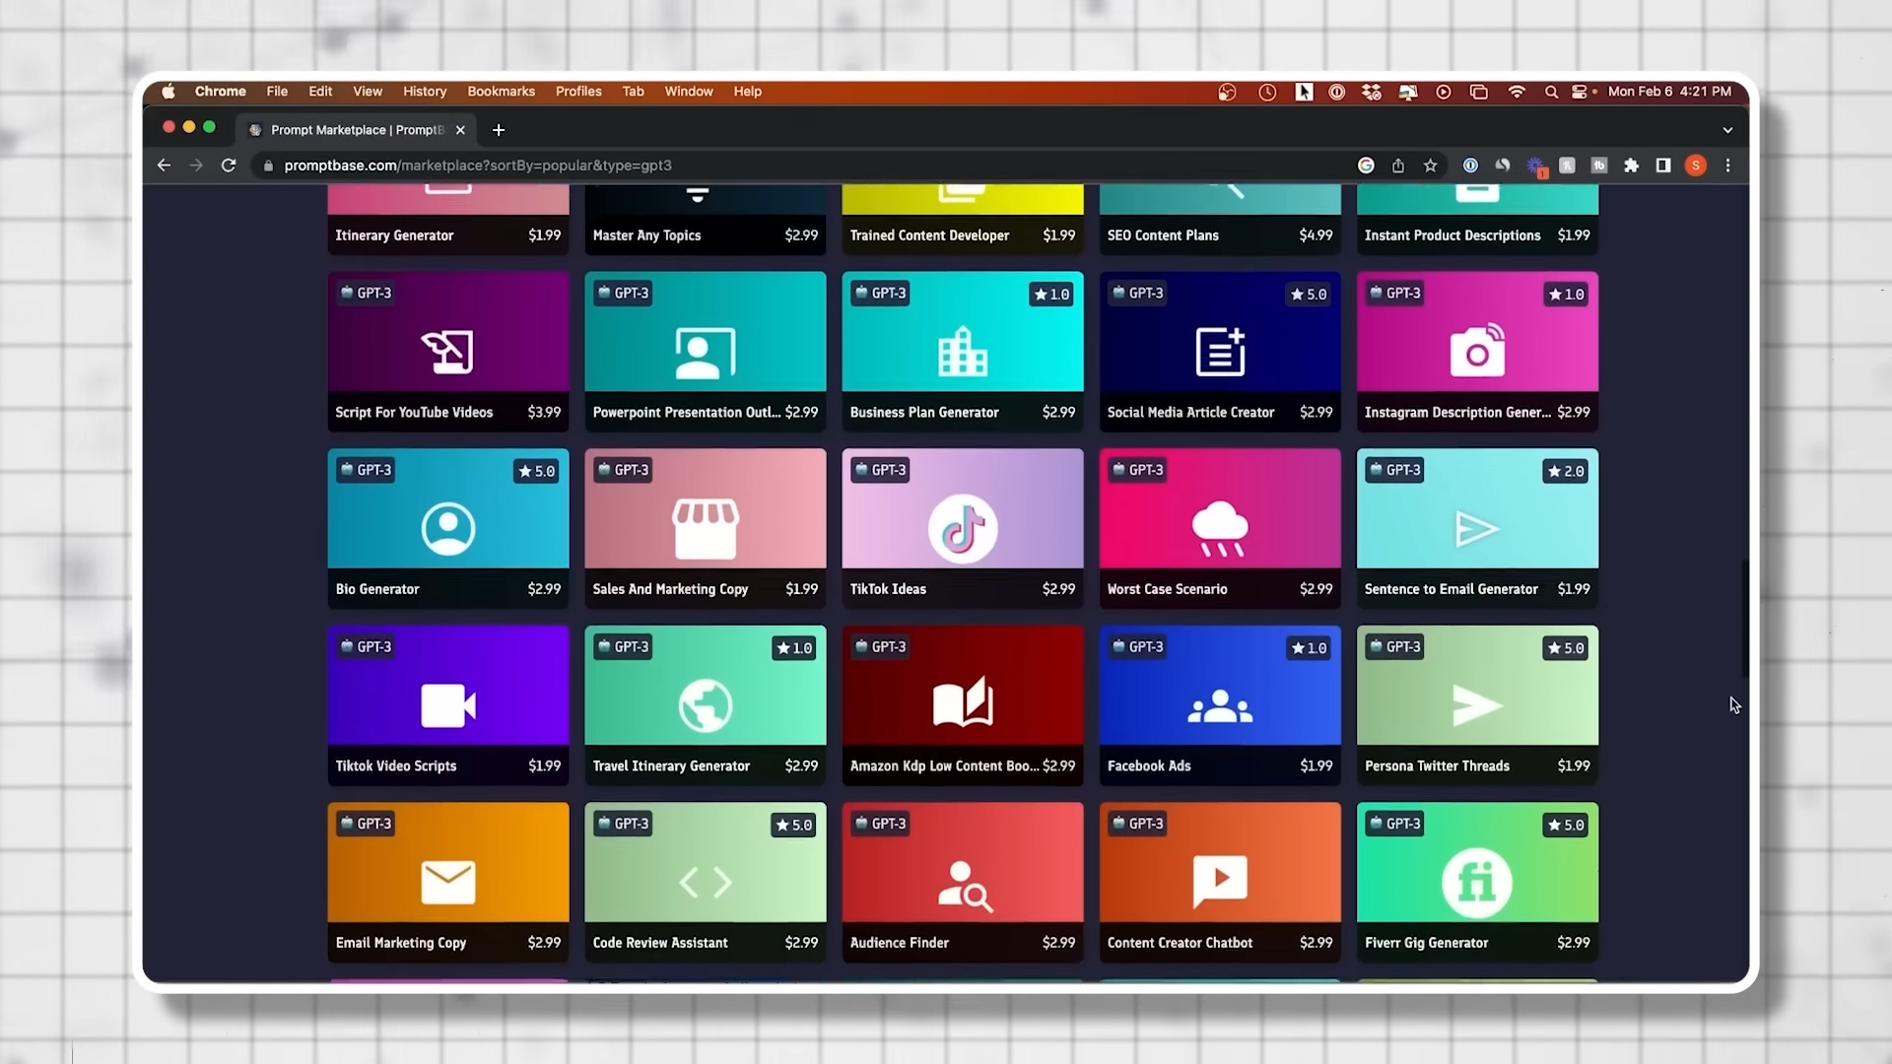
Task: Open Chrome Extensions puzzle piece icon
Action: coord(1631,166)
